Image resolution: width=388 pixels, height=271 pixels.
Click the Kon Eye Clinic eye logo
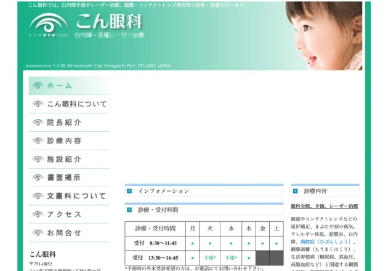pyautogui.click(x=49, y=25)
